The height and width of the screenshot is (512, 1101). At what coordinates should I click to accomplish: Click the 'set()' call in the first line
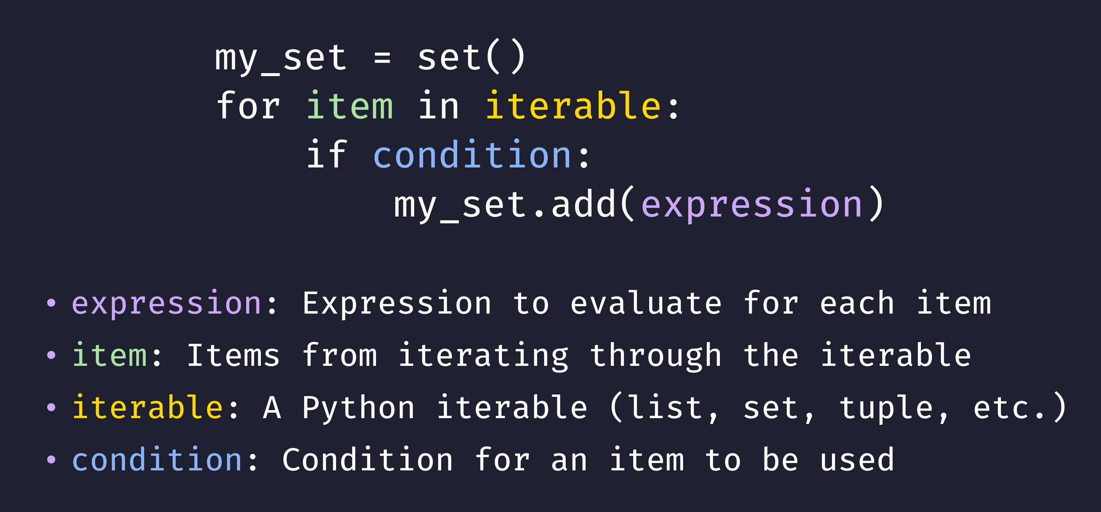[472, 57]
